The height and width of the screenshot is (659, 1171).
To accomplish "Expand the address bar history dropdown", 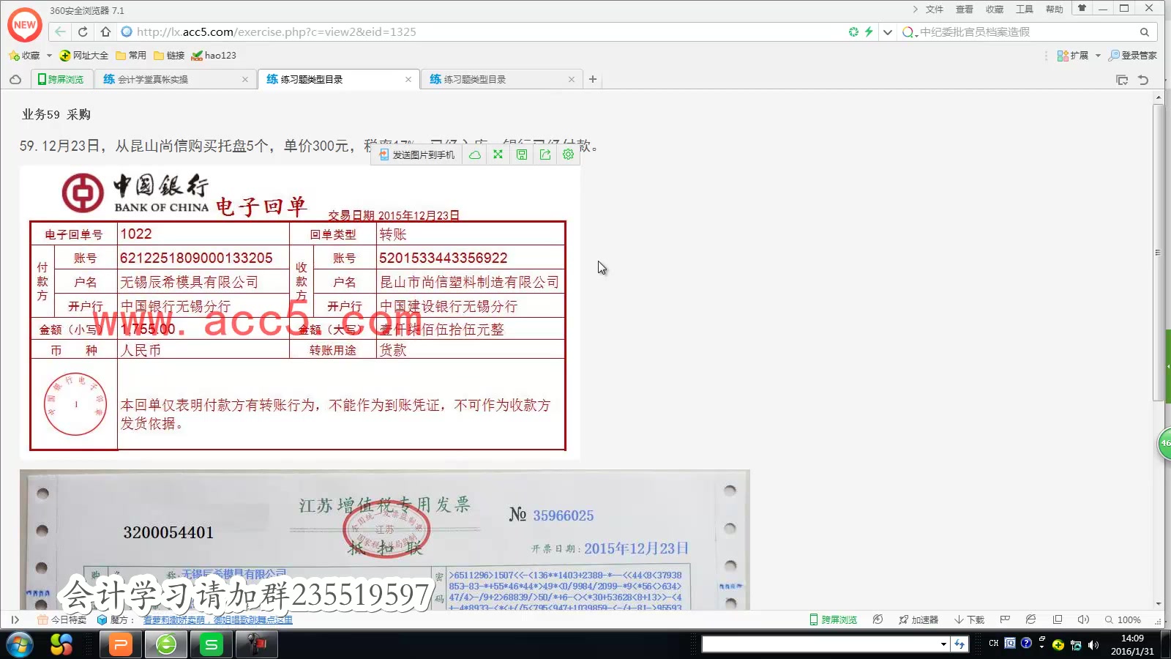I will [888, 31].
